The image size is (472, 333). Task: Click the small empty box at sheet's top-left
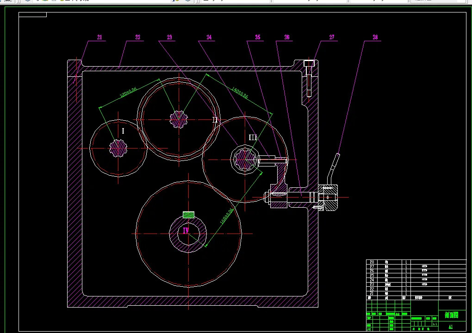(x=32, y=15)
